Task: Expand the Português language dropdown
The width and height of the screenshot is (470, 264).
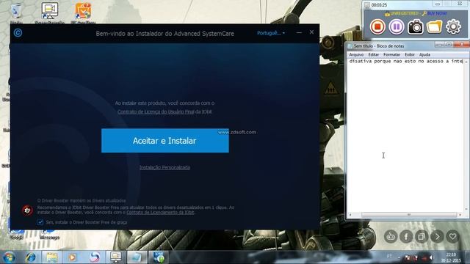Action: [271, 33]
